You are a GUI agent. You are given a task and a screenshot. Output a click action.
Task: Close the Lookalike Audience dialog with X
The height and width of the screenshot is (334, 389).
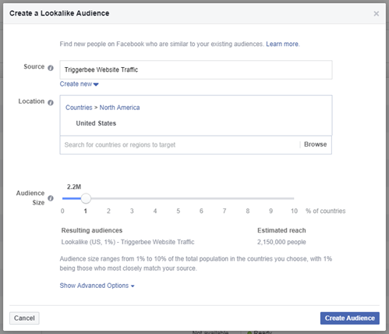376,13
